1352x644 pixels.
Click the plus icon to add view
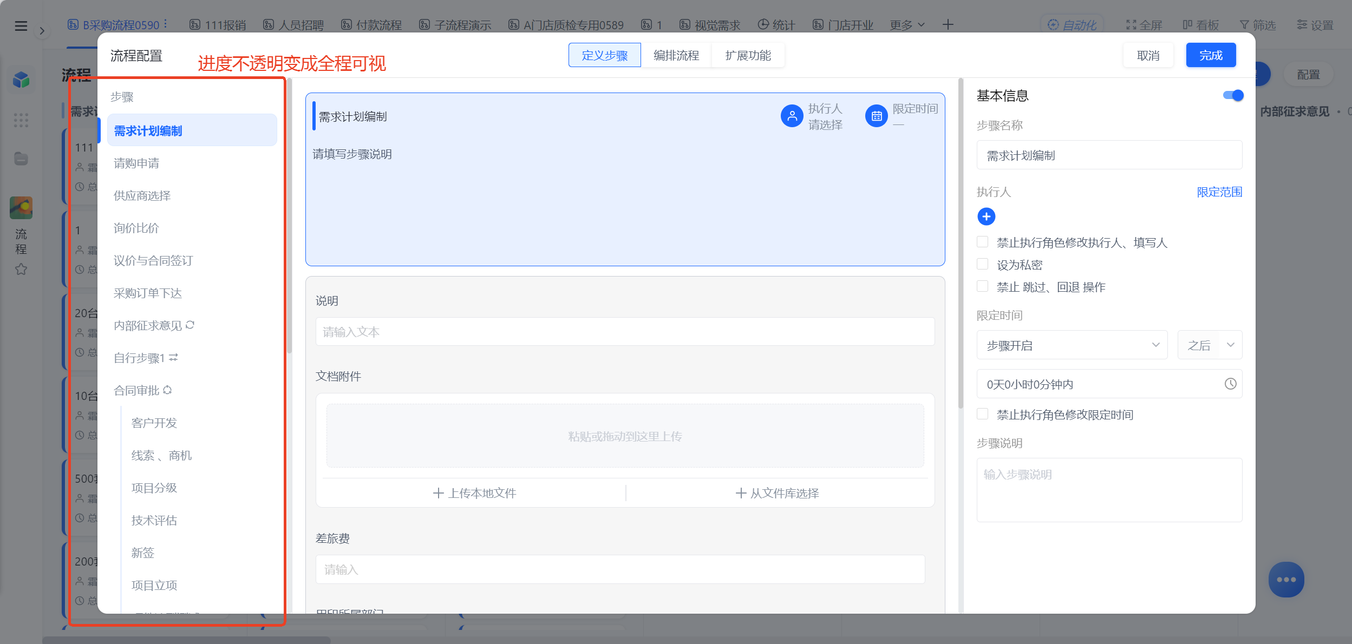(948, 25)
